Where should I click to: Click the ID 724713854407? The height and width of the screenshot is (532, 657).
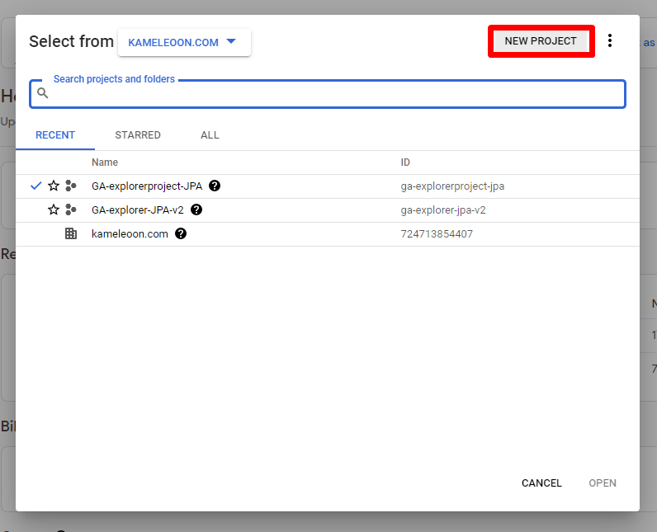(x=437, y=234)
